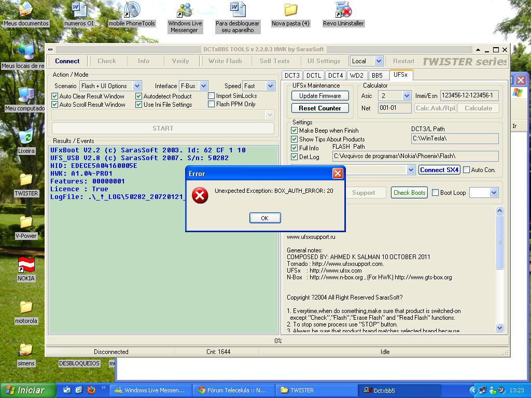Switch to the DCT3 tab
Image resolution: width=531 pixels, height=398 pixels.
[292, 76]
